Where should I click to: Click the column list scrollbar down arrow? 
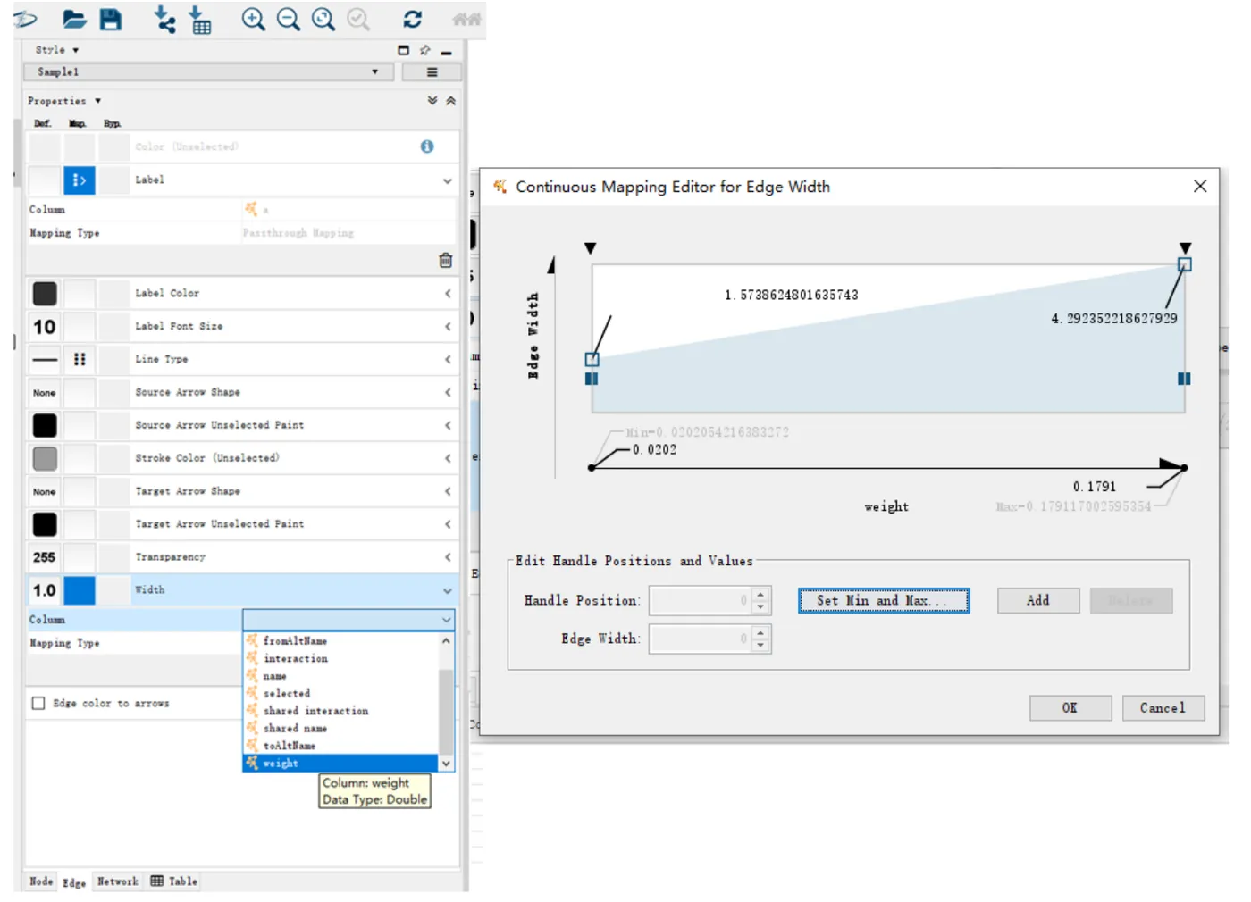click(447, 764)
